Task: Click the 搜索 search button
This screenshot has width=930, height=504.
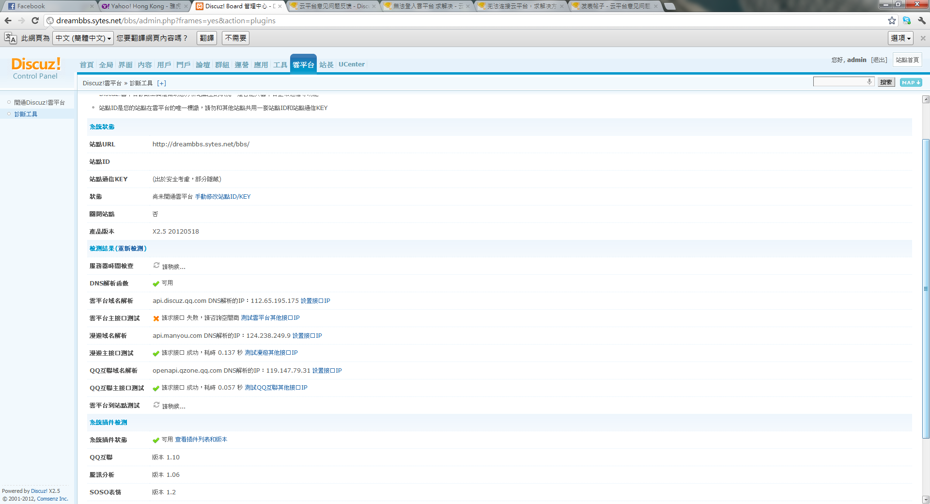Action: [x=886, y=82]
